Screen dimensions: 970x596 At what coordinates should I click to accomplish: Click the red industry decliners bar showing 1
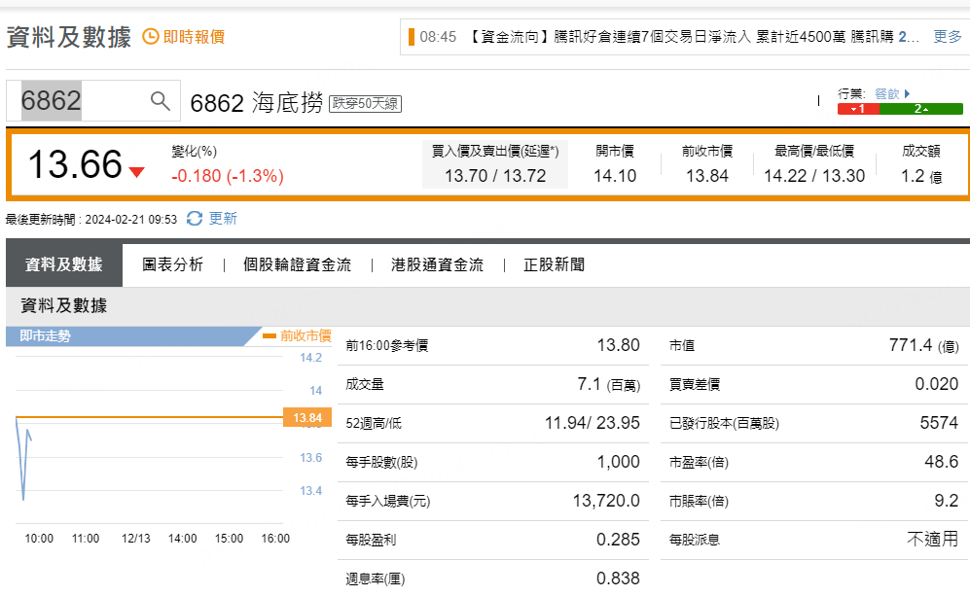[x=858, y=109]
